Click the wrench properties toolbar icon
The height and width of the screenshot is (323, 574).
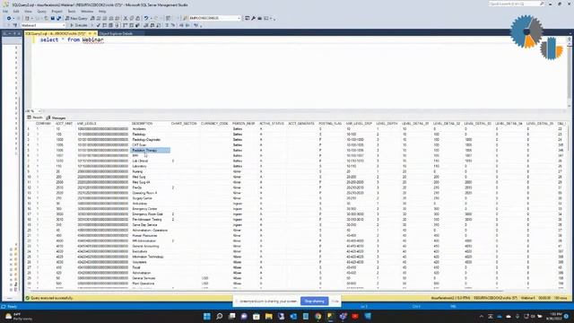point(253,18)
